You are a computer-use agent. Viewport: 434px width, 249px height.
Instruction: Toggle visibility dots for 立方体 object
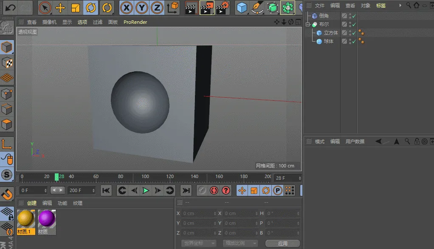pos(350,33)
